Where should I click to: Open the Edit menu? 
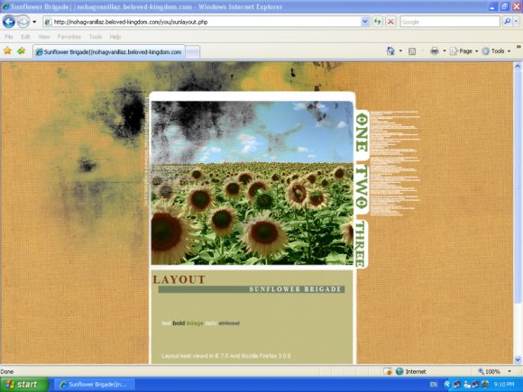click(x=25, y=37)
